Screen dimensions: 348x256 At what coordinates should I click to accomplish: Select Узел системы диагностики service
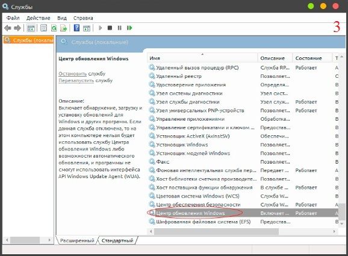tap(243, 93)
